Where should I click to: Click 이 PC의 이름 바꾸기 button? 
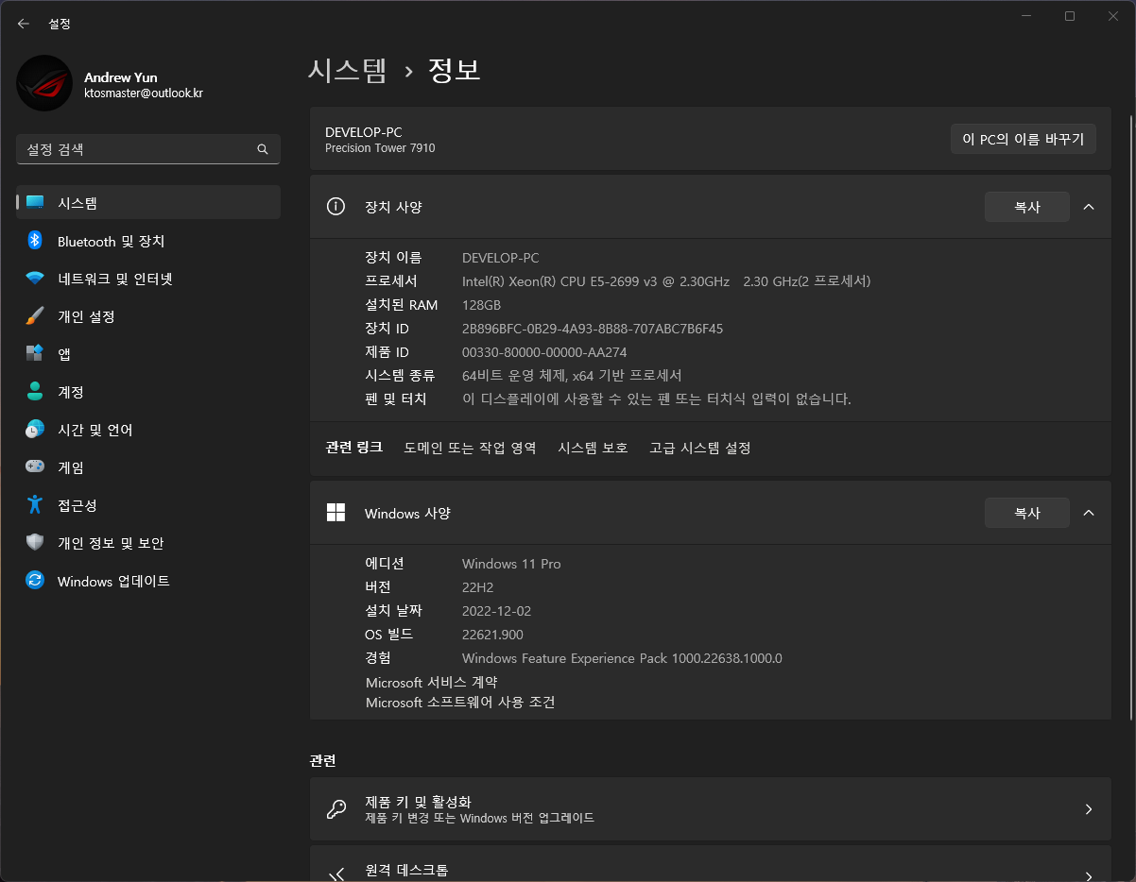tap(1024, 139)
